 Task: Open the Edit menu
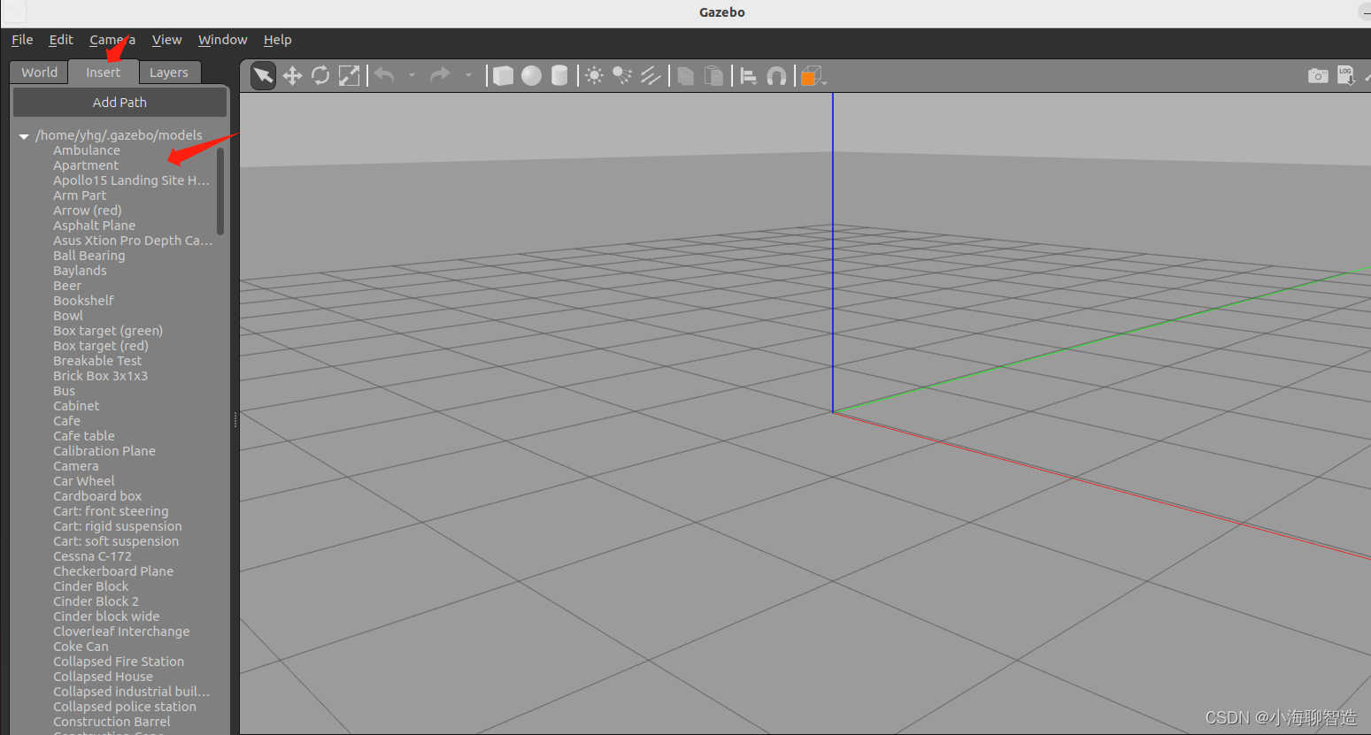click(61, 40)
